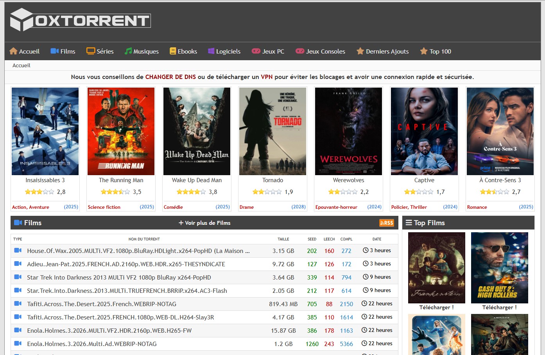
Task: Open the Séries menu item
Action: [x=100, y=51]
